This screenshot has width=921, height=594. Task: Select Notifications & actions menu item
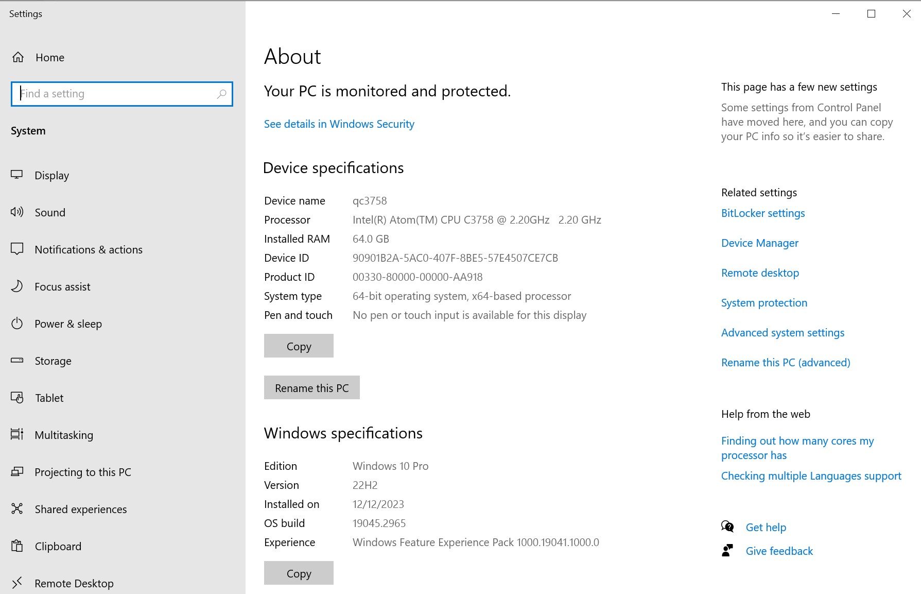pos(88,250)
